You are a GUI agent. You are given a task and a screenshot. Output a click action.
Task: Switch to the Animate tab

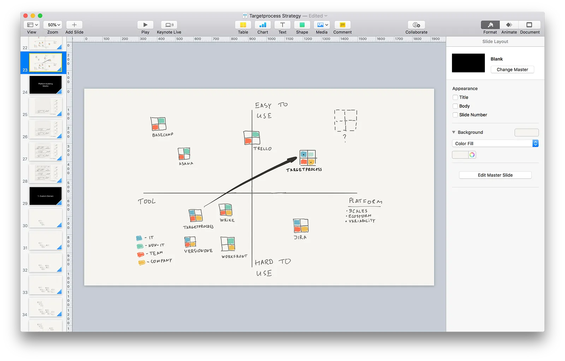click(509, 25)
